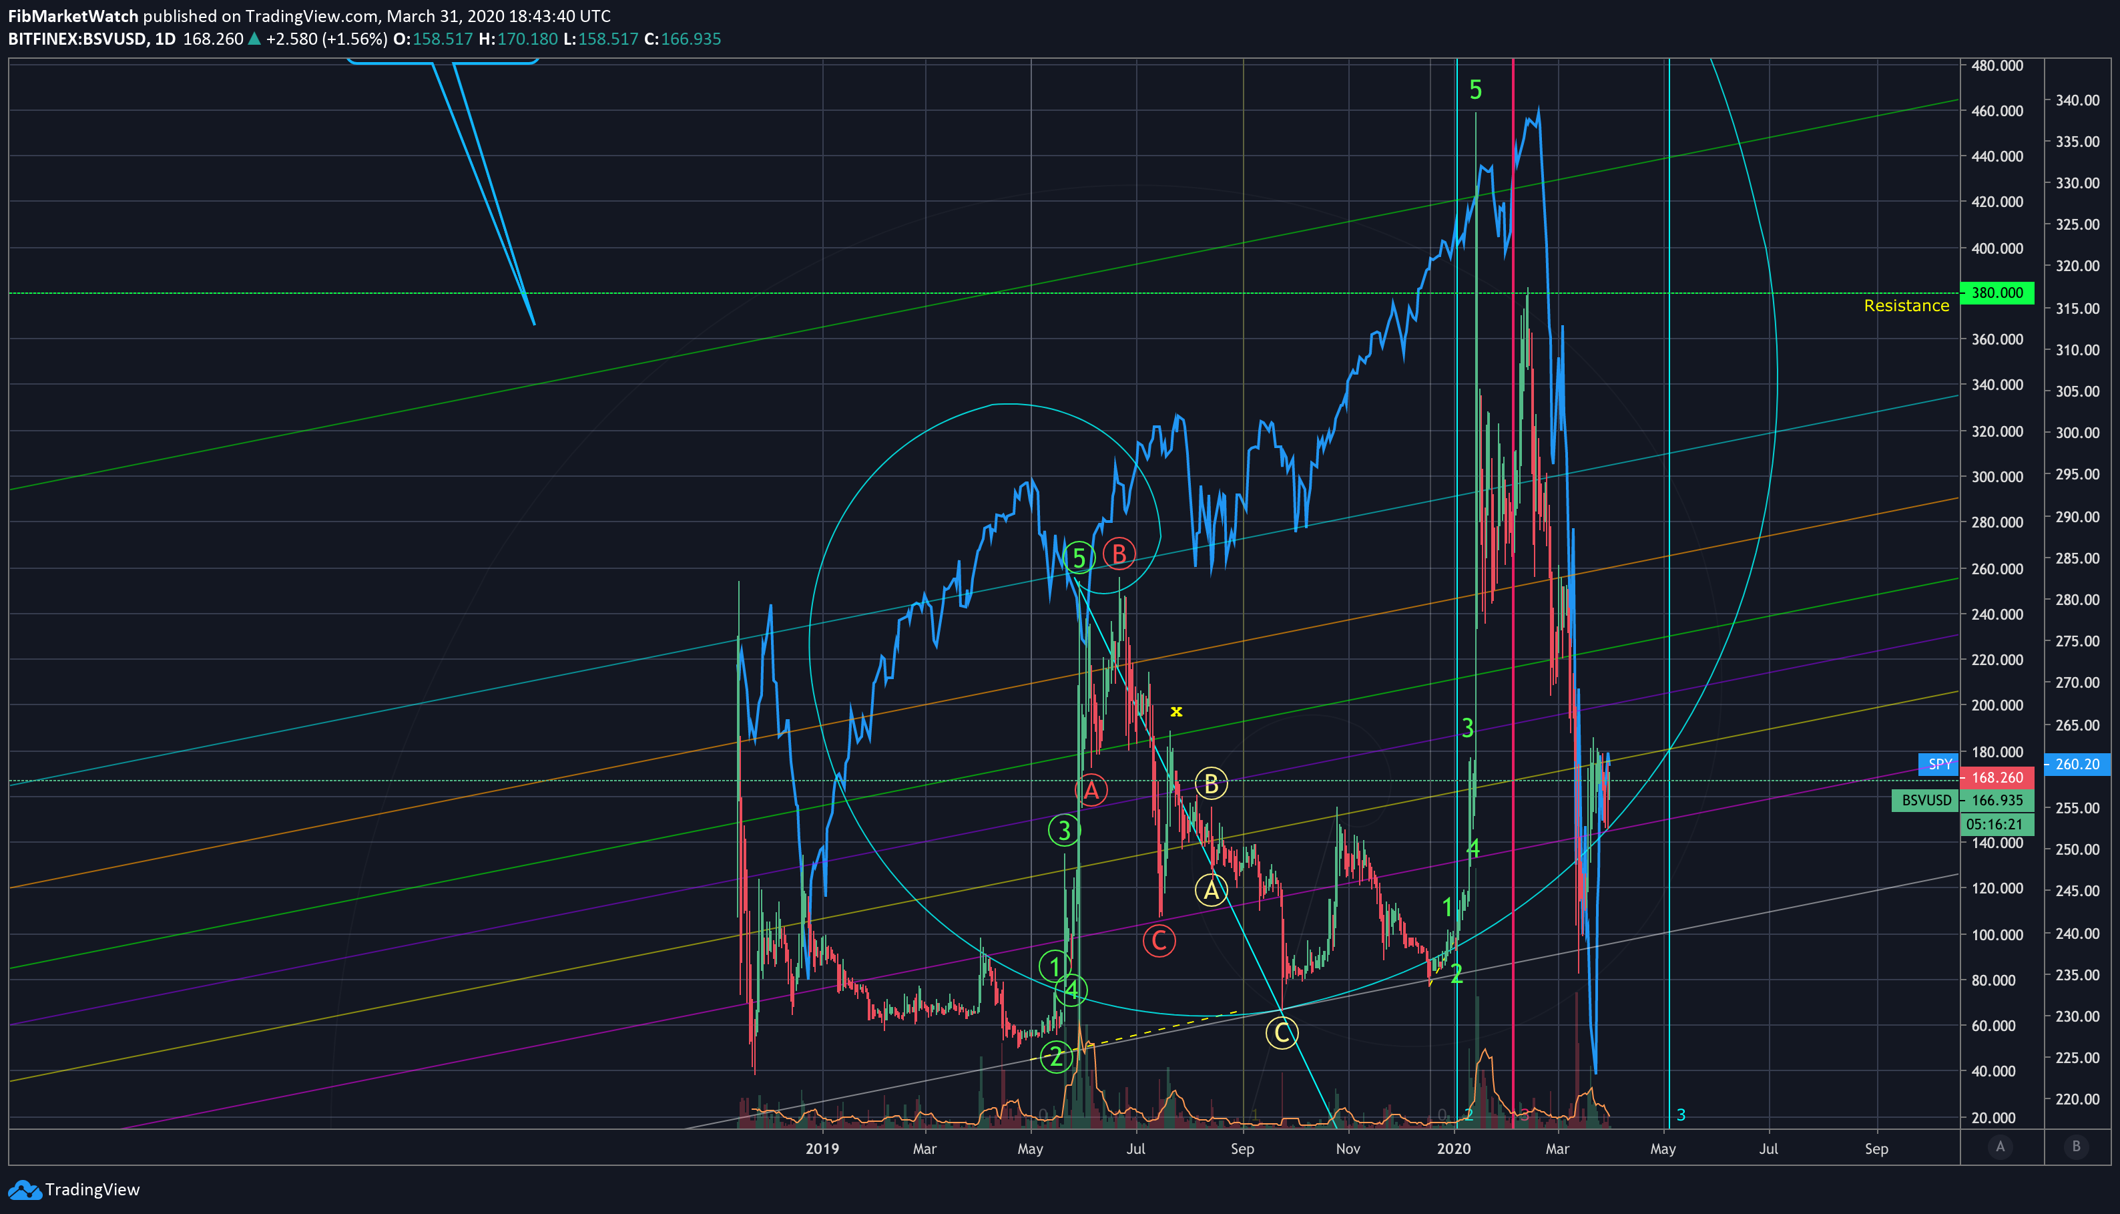Select the red circled A marker
Image resolution: width=2120 pixels, height=1214 pixels.
tap(1091, 789)
